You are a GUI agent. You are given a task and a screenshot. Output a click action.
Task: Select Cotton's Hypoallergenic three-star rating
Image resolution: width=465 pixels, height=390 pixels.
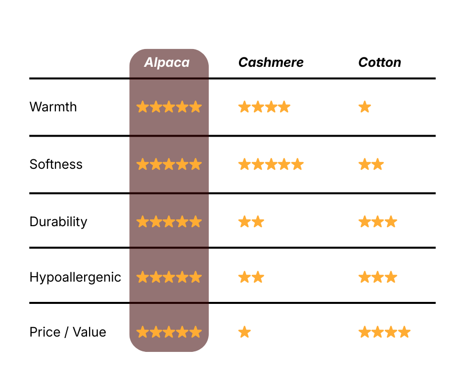pos(377,277)
